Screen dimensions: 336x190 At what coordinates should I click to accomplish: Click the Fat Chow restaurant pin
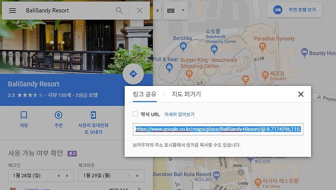(x=258, y=183)
